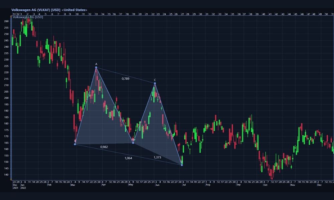Select the 1,064 ratio label
This screenshot has height=200, width=334.
[128, 158]
